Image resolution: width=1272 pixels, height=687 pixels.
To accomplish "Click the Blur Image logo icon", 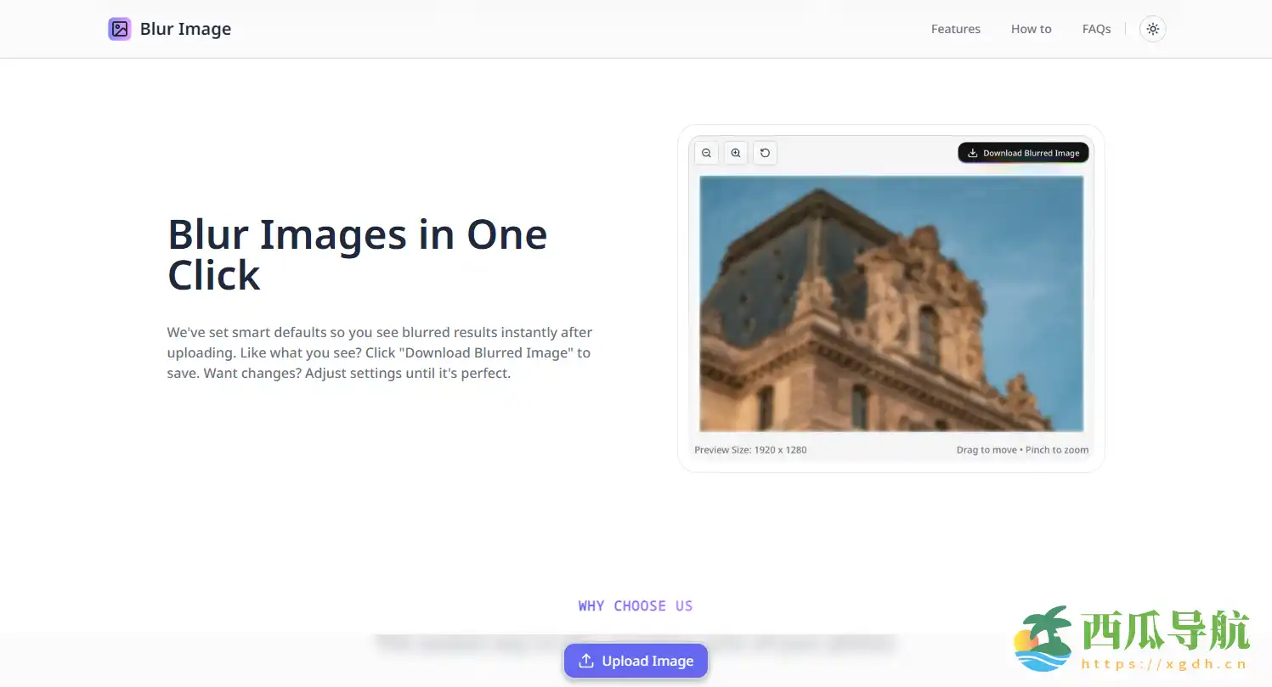I will tap(120, 29).
